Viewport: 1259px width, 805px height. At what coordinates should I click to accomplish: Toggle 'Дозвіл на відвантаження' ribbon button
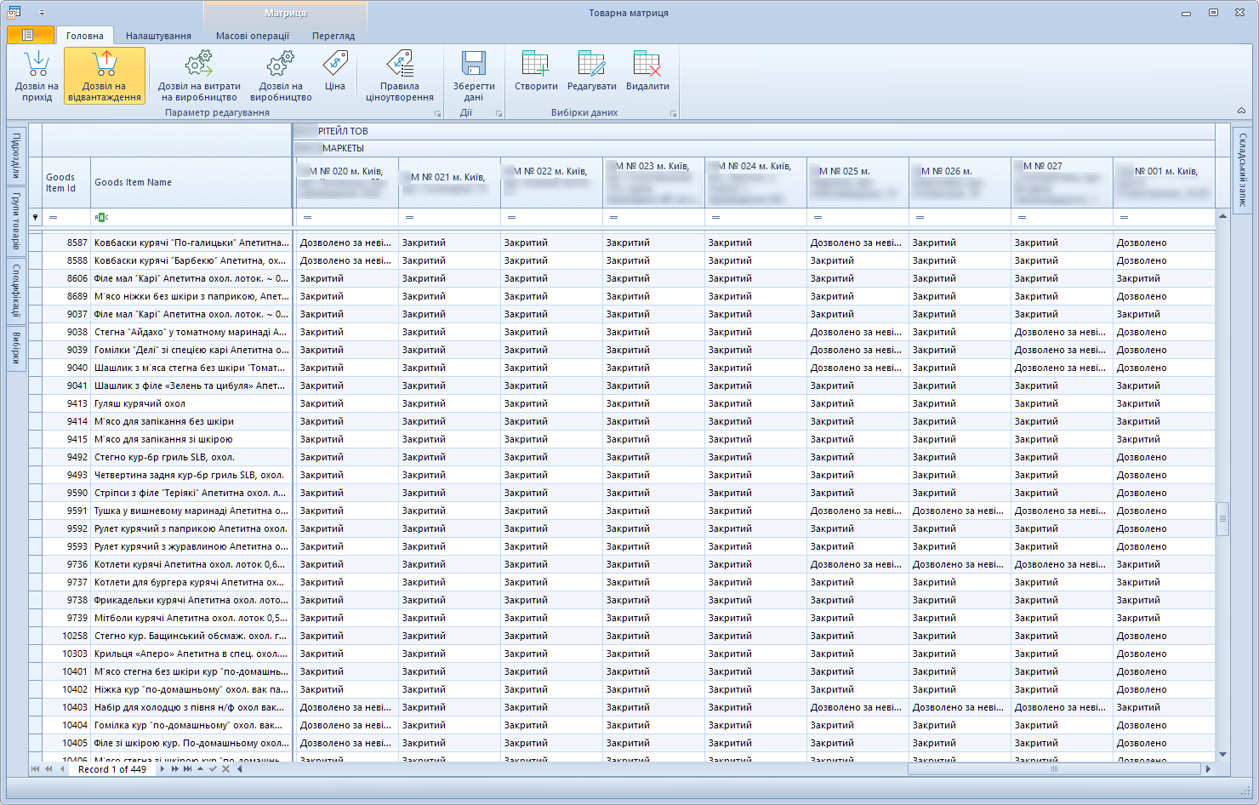click(x=105, y=76)
